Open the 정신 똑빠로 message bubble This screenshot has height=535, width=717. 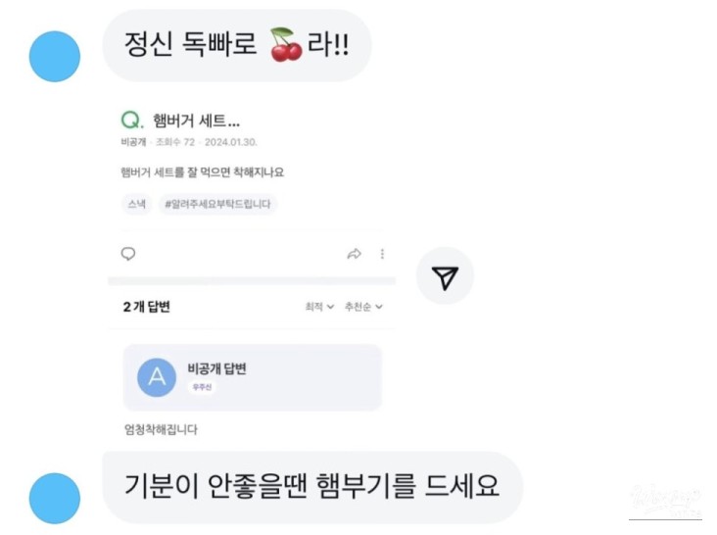click(235, 46)
